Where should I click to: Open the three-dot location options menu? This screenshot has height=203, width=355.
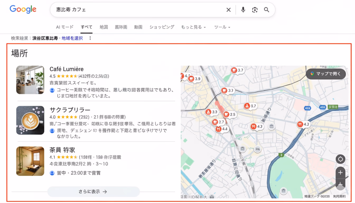(90, 38)
